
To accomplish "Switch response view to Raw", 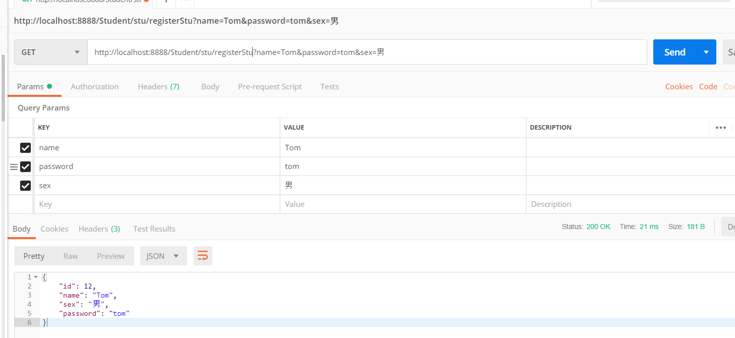I will point(71,256).
